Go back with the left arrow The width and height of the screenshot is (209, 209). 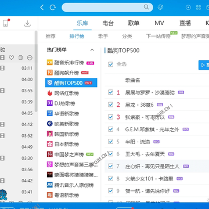tap(42, 8)
